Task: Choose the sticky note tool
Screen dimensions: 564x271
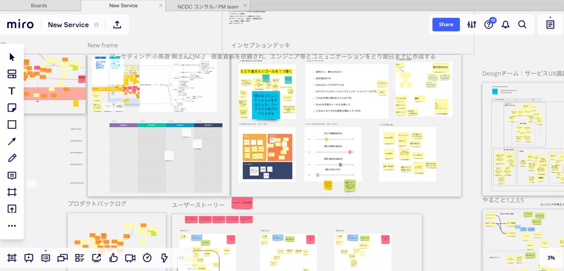Action: (x=12, y=108)
